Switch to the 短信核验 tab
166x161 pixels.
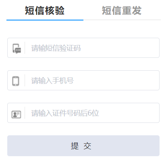[45, 10]
